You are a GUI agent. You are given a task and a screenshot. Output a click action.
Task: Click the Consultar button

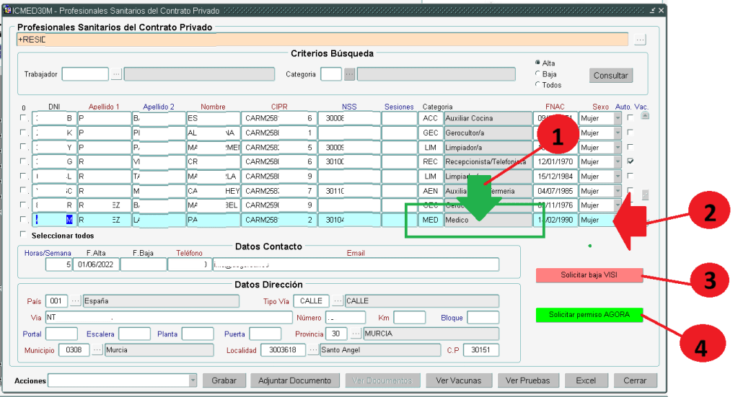pyautogui.click(x=611, y=76)
